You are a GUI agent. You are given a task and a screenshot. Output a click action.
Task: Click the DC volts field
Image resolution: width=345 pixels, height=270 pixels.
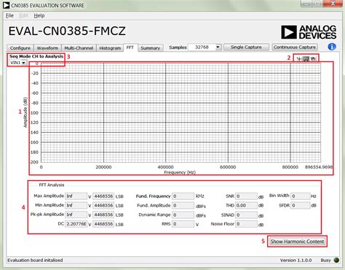tap(76, 224)
